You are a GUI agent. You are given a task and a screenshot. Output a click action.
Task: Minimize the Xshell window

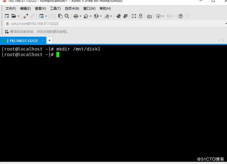[x=201, y=1]
